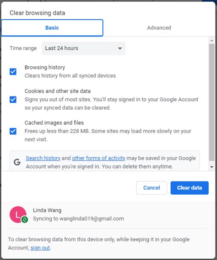Click the Clear data button
Image resolution: width=217 pixels, height=260 pixels.
190,188
